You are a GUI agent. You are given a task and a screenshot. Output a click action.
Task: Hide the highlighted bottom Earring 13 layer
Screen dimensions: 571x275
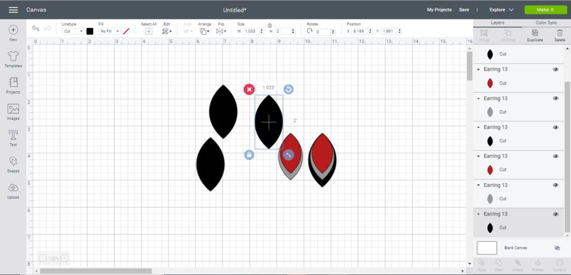click(556, 214)
